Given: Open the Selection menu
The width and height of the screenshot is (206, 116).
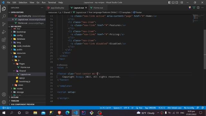Looking at the screenshot, I should [x=23, y=2].
